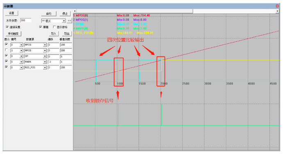Click the horizontal scrollbar thumb above chart
The image size is (283, 154).
[x=135, y=11]
